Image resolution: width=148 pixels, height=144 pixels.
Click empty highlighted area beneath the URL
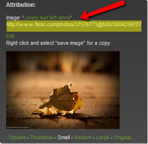[74, 29]
